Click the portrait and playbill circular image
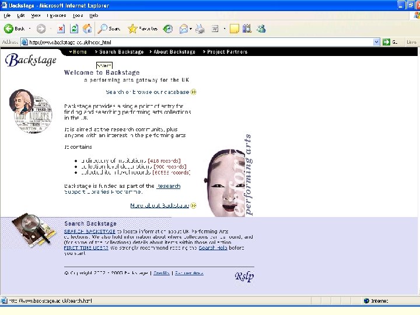 30,111
